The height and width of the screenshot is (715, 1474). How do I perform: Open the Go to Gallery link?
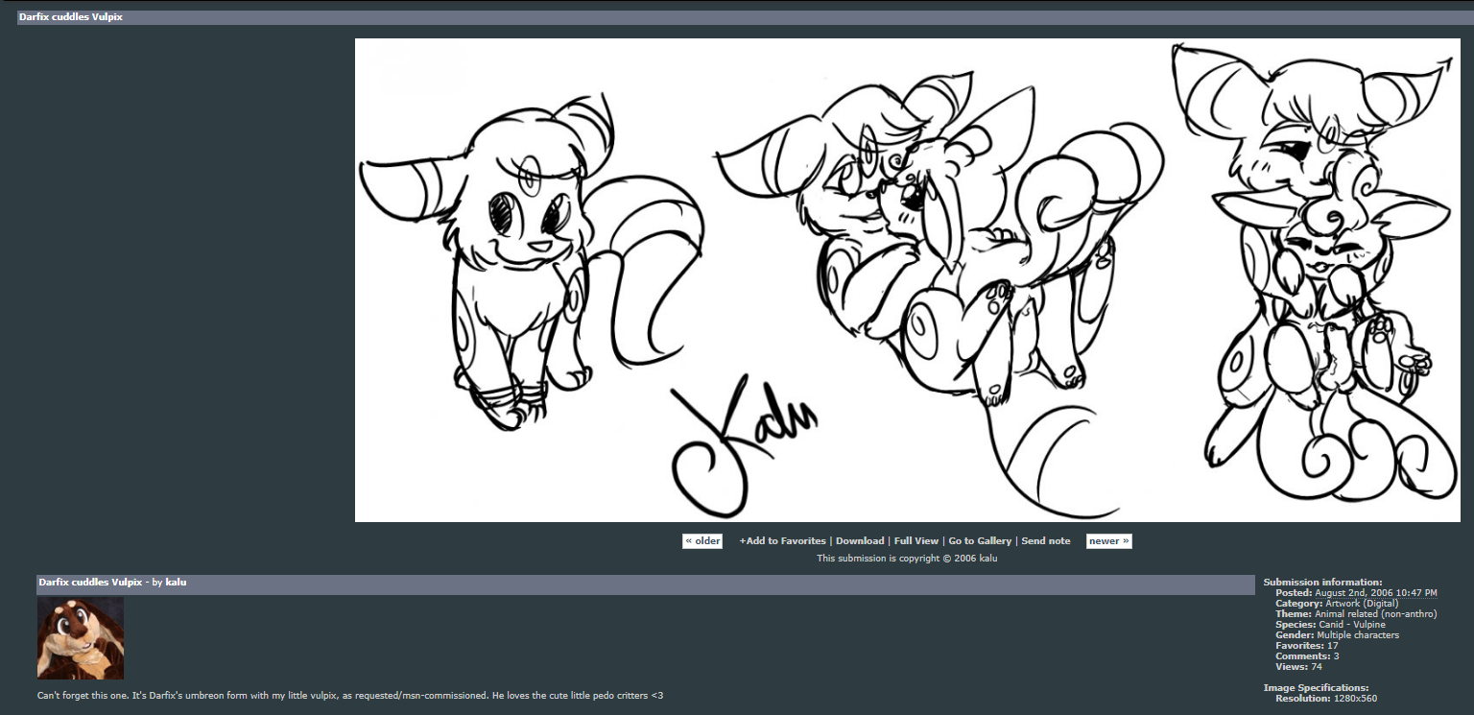click(x=980, y=541)
